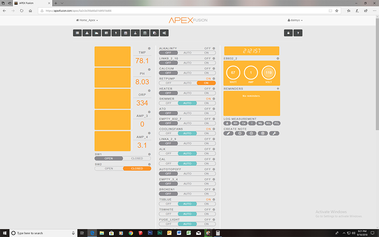Click the Windows taskbar search box
Image resolution: width=379 pixels, height=237 pixels.
tap(44, 233)
